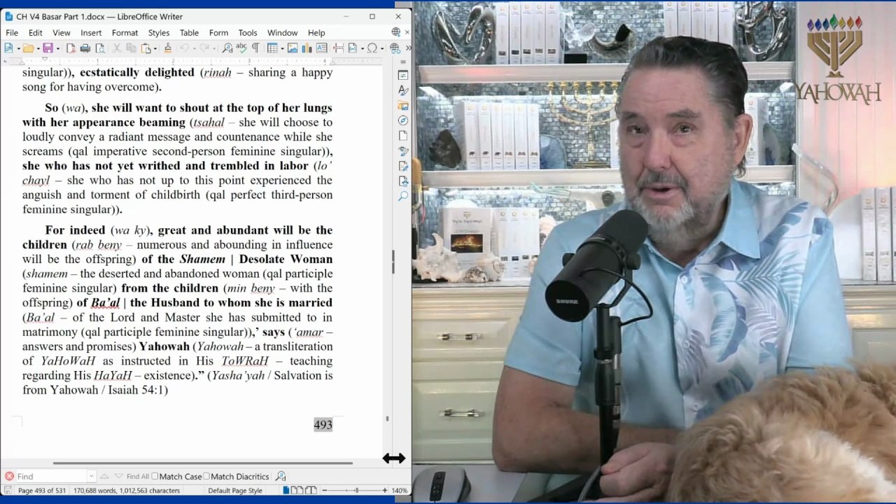This screenshot has height=504, width=896.
Task: Click the Insert Chart icon
Action: click(x=307, y=48)
